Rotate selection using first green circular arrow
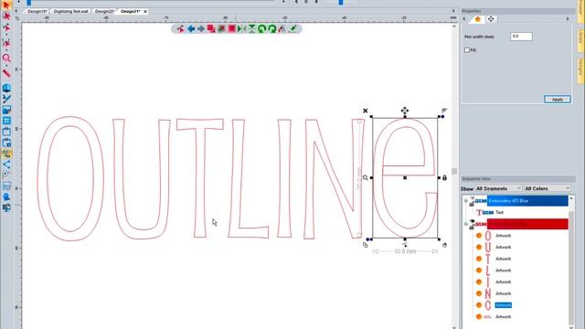Image resolution: width=585 pixels, height=329 pixels. (262, 28)
